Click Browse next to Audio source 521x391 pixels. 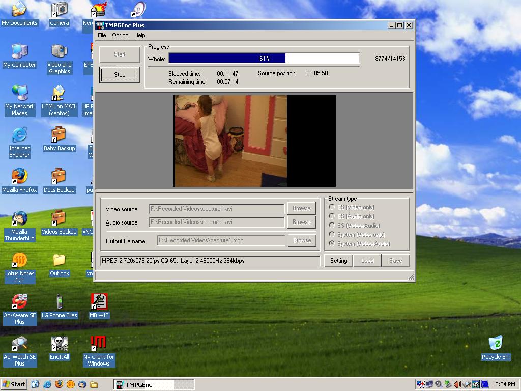[301, 222]
